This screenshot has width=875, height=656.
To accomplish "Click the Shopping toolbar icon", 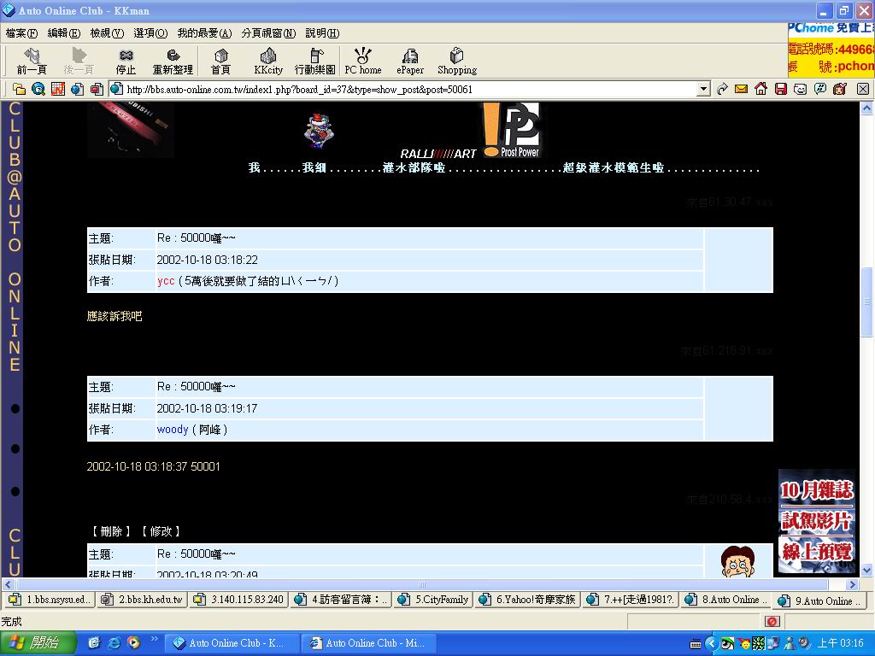I will pos(457,61).
